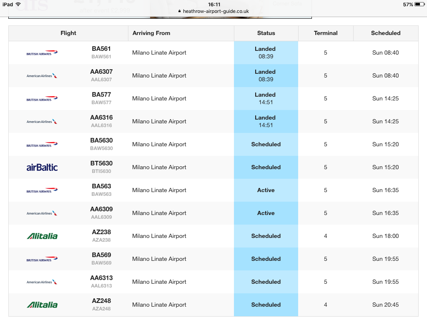Tap the BAW561 callsign text

(x=101, y=57)
